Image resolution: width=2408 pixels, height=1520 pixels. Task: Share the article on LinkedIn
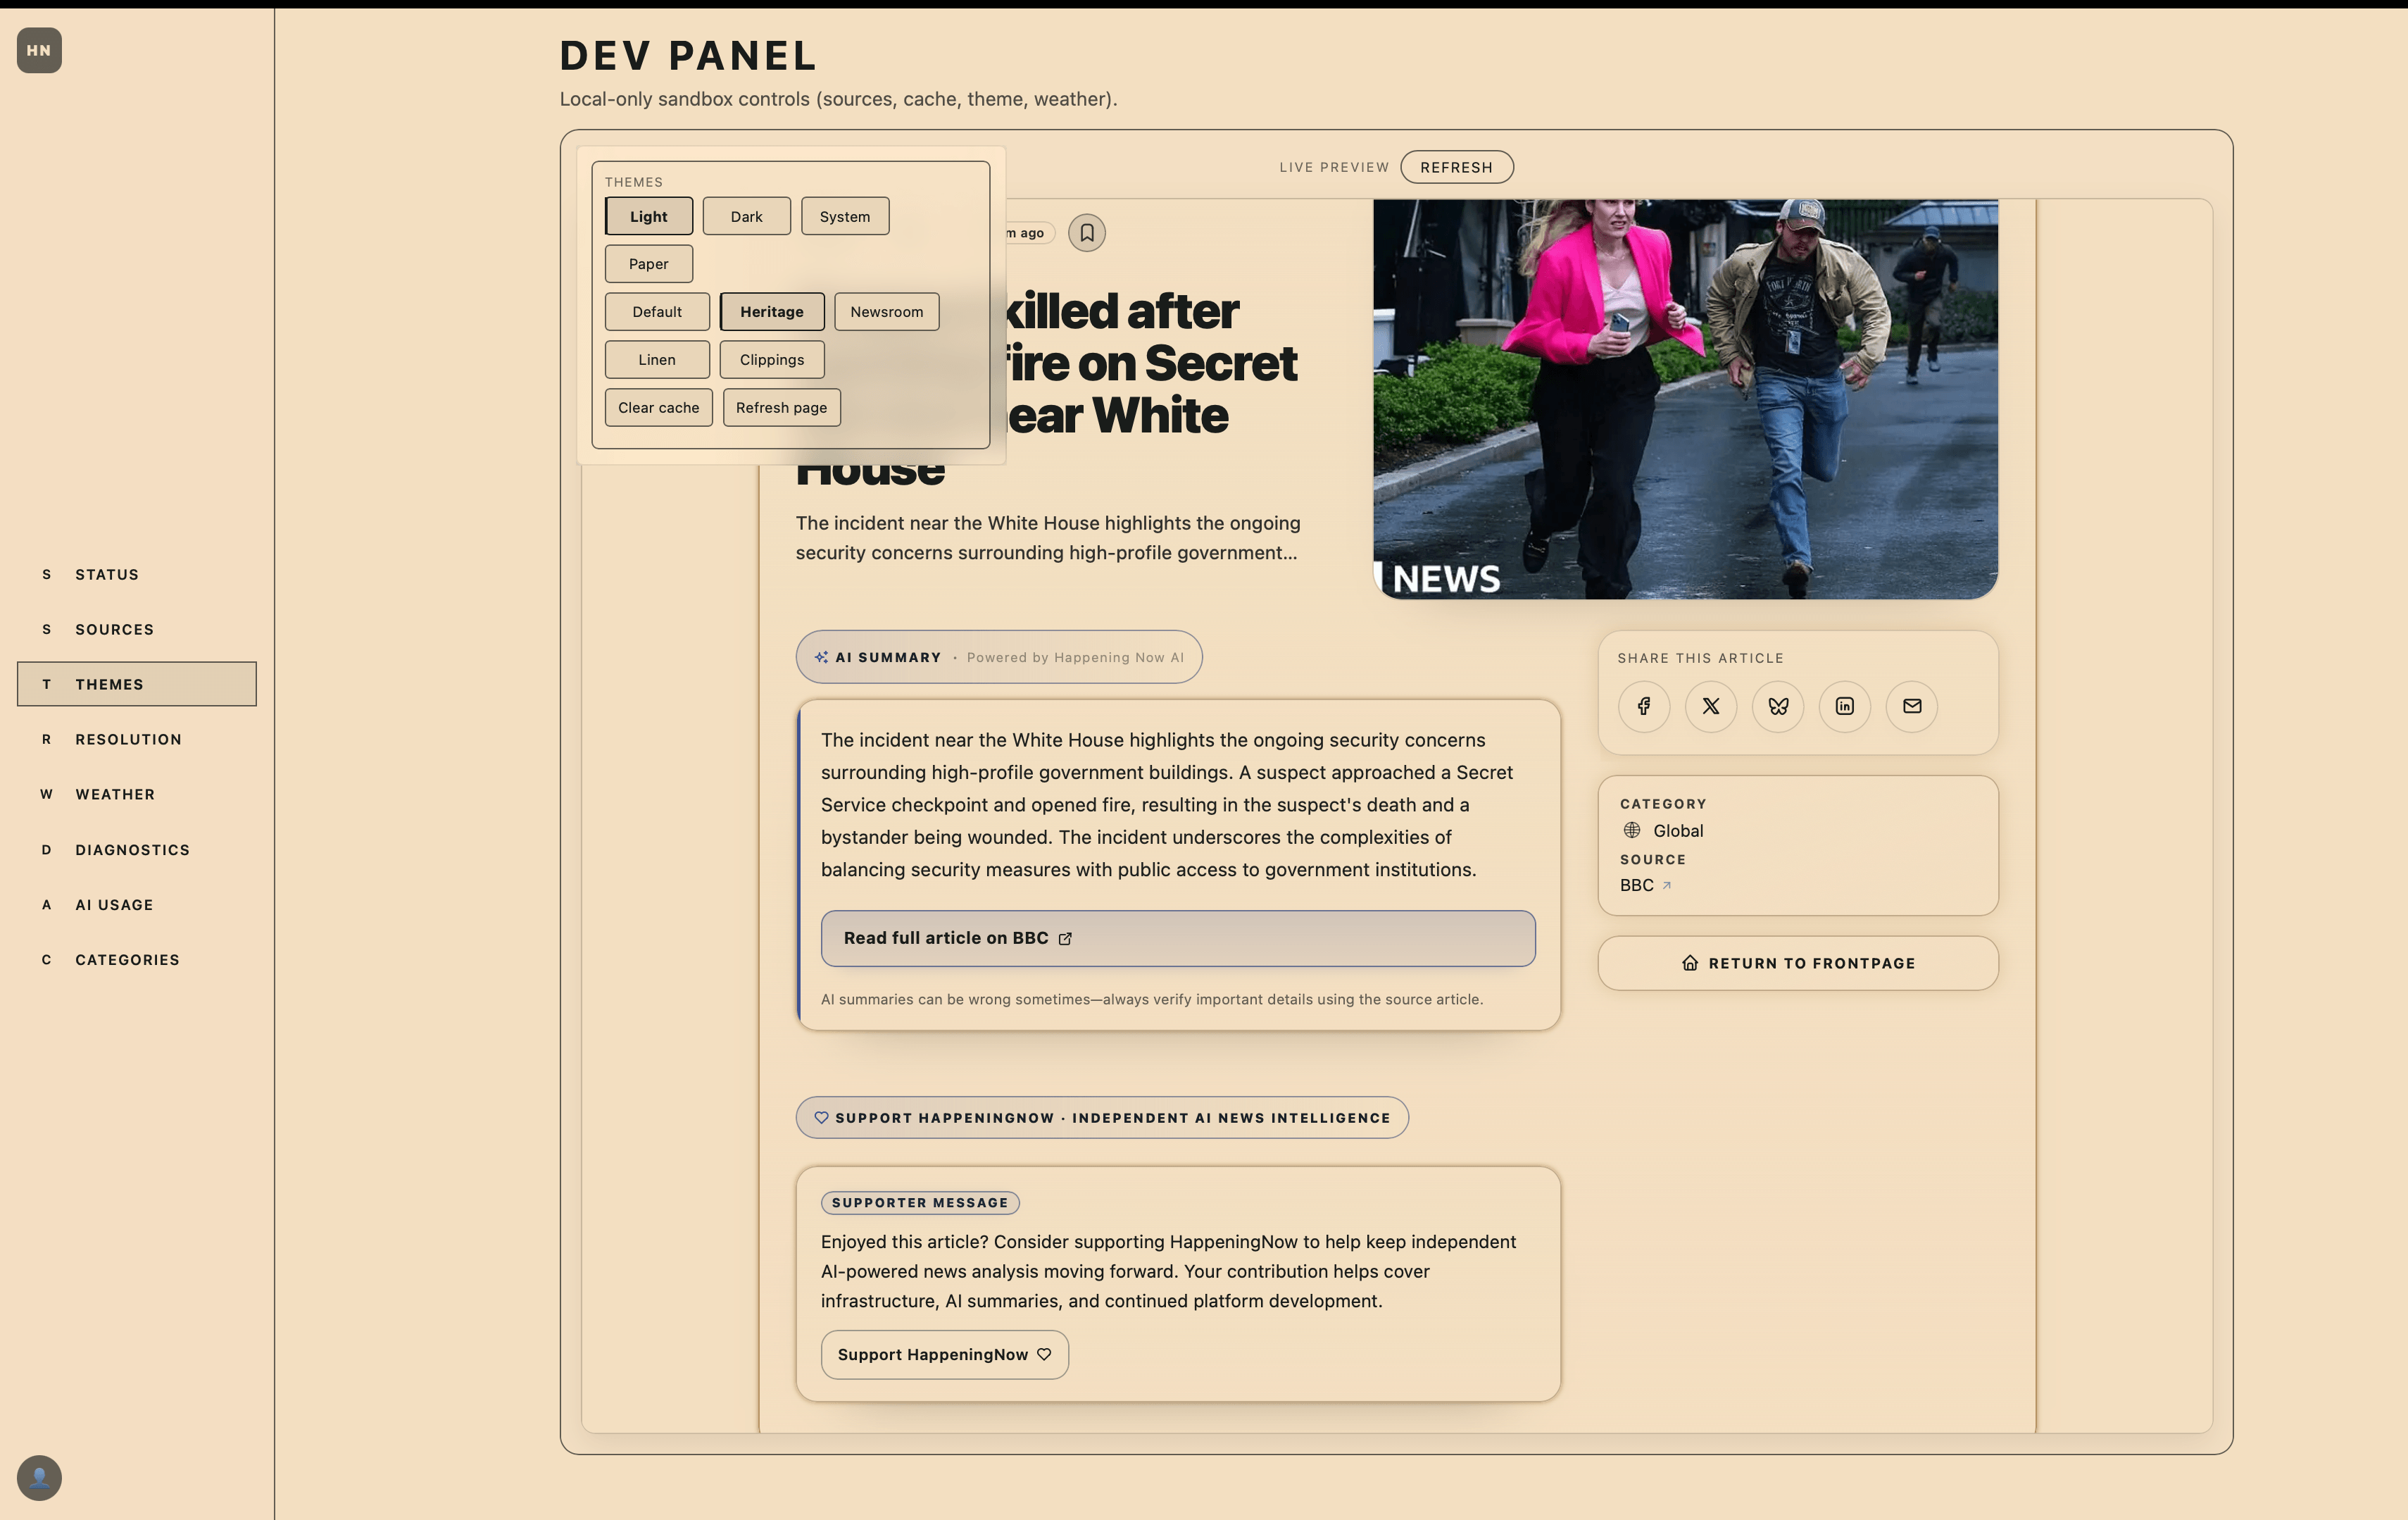(x=1845, y=706)
